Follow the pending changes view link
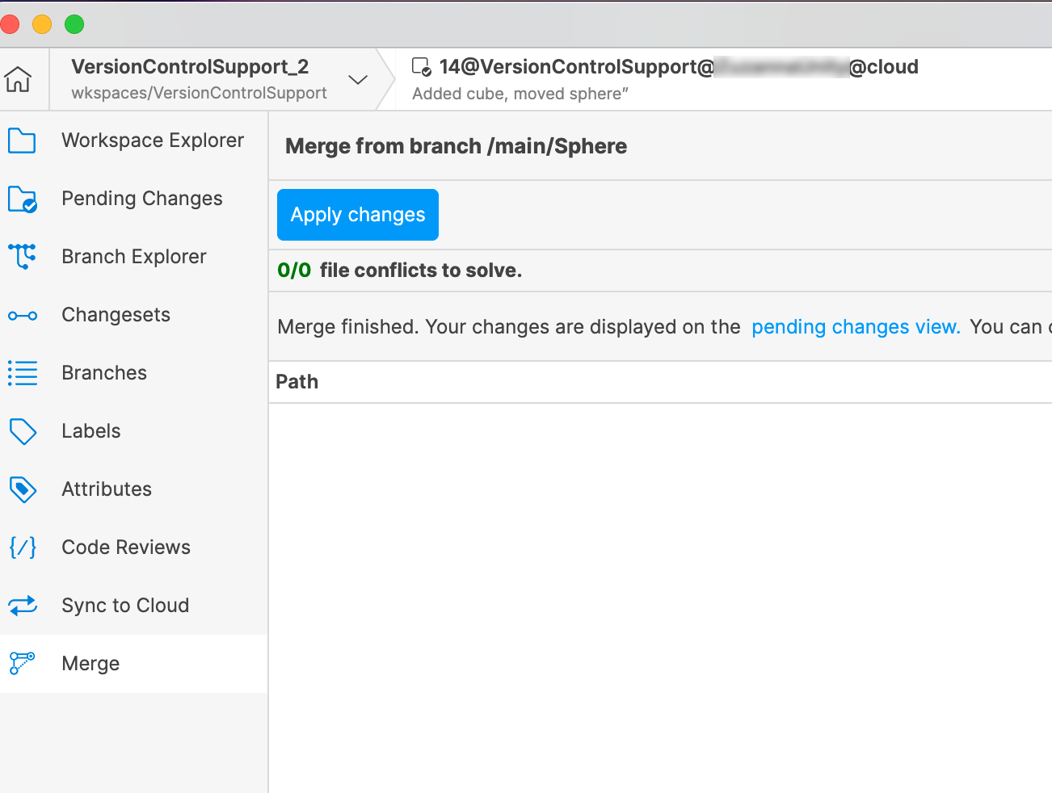The image size is (1052, 793). click(855, 327)
